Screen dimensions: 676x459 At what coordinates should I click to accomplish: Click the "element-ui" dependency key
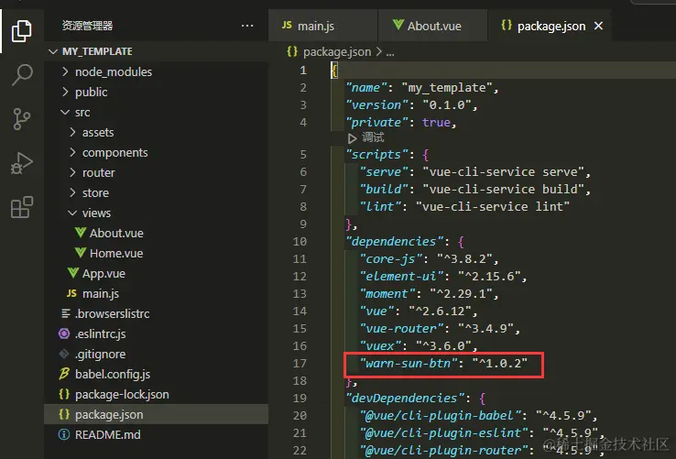pos(402,276)
